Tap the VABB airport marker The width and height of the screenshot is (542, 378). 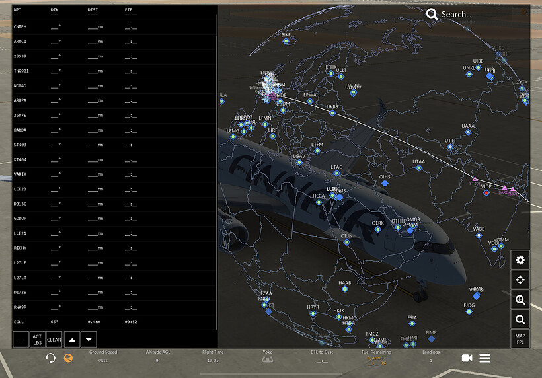click(479, 235)
